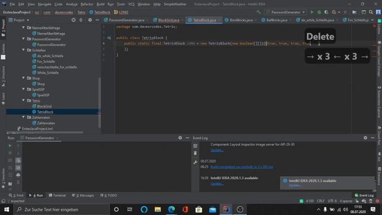
Task: Collapse the SpielSSP folder
Action: [23, 89]
